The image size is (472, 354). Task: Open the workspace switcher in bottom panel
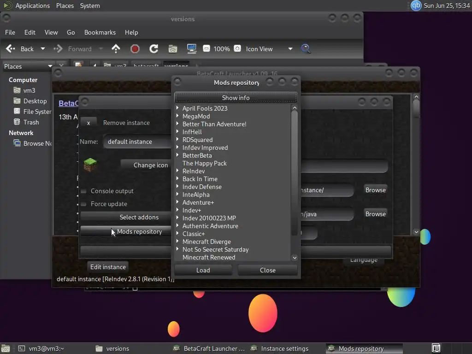[436, 348]
